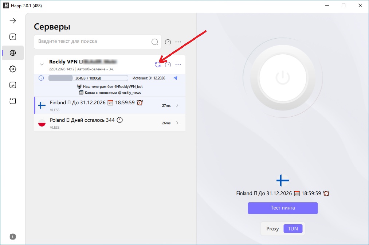Image resolution: width=369 pixels, height=245 pixels.
Task: Open settings gear icon in left sidebar
Action: tap(13, 69)
